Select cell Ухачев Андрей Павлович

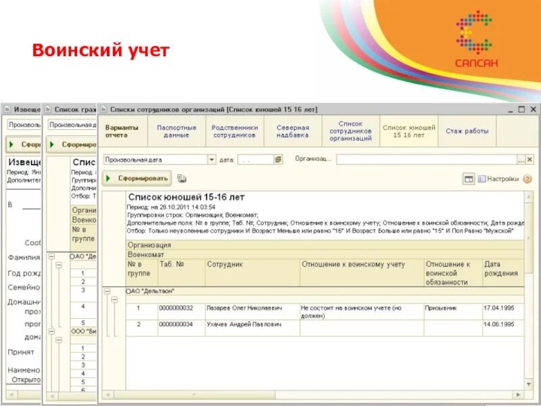click(x=252, y=328)
